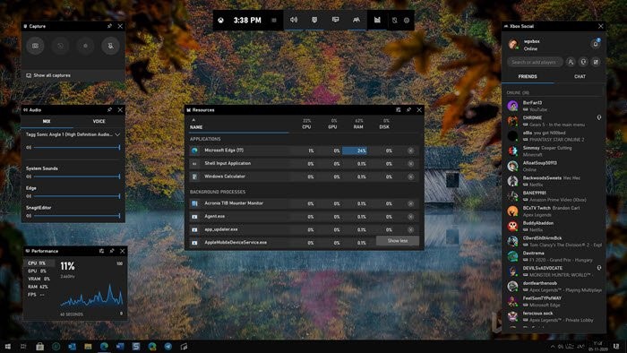Select CPU metric in Performance widget

pos(39,263)
